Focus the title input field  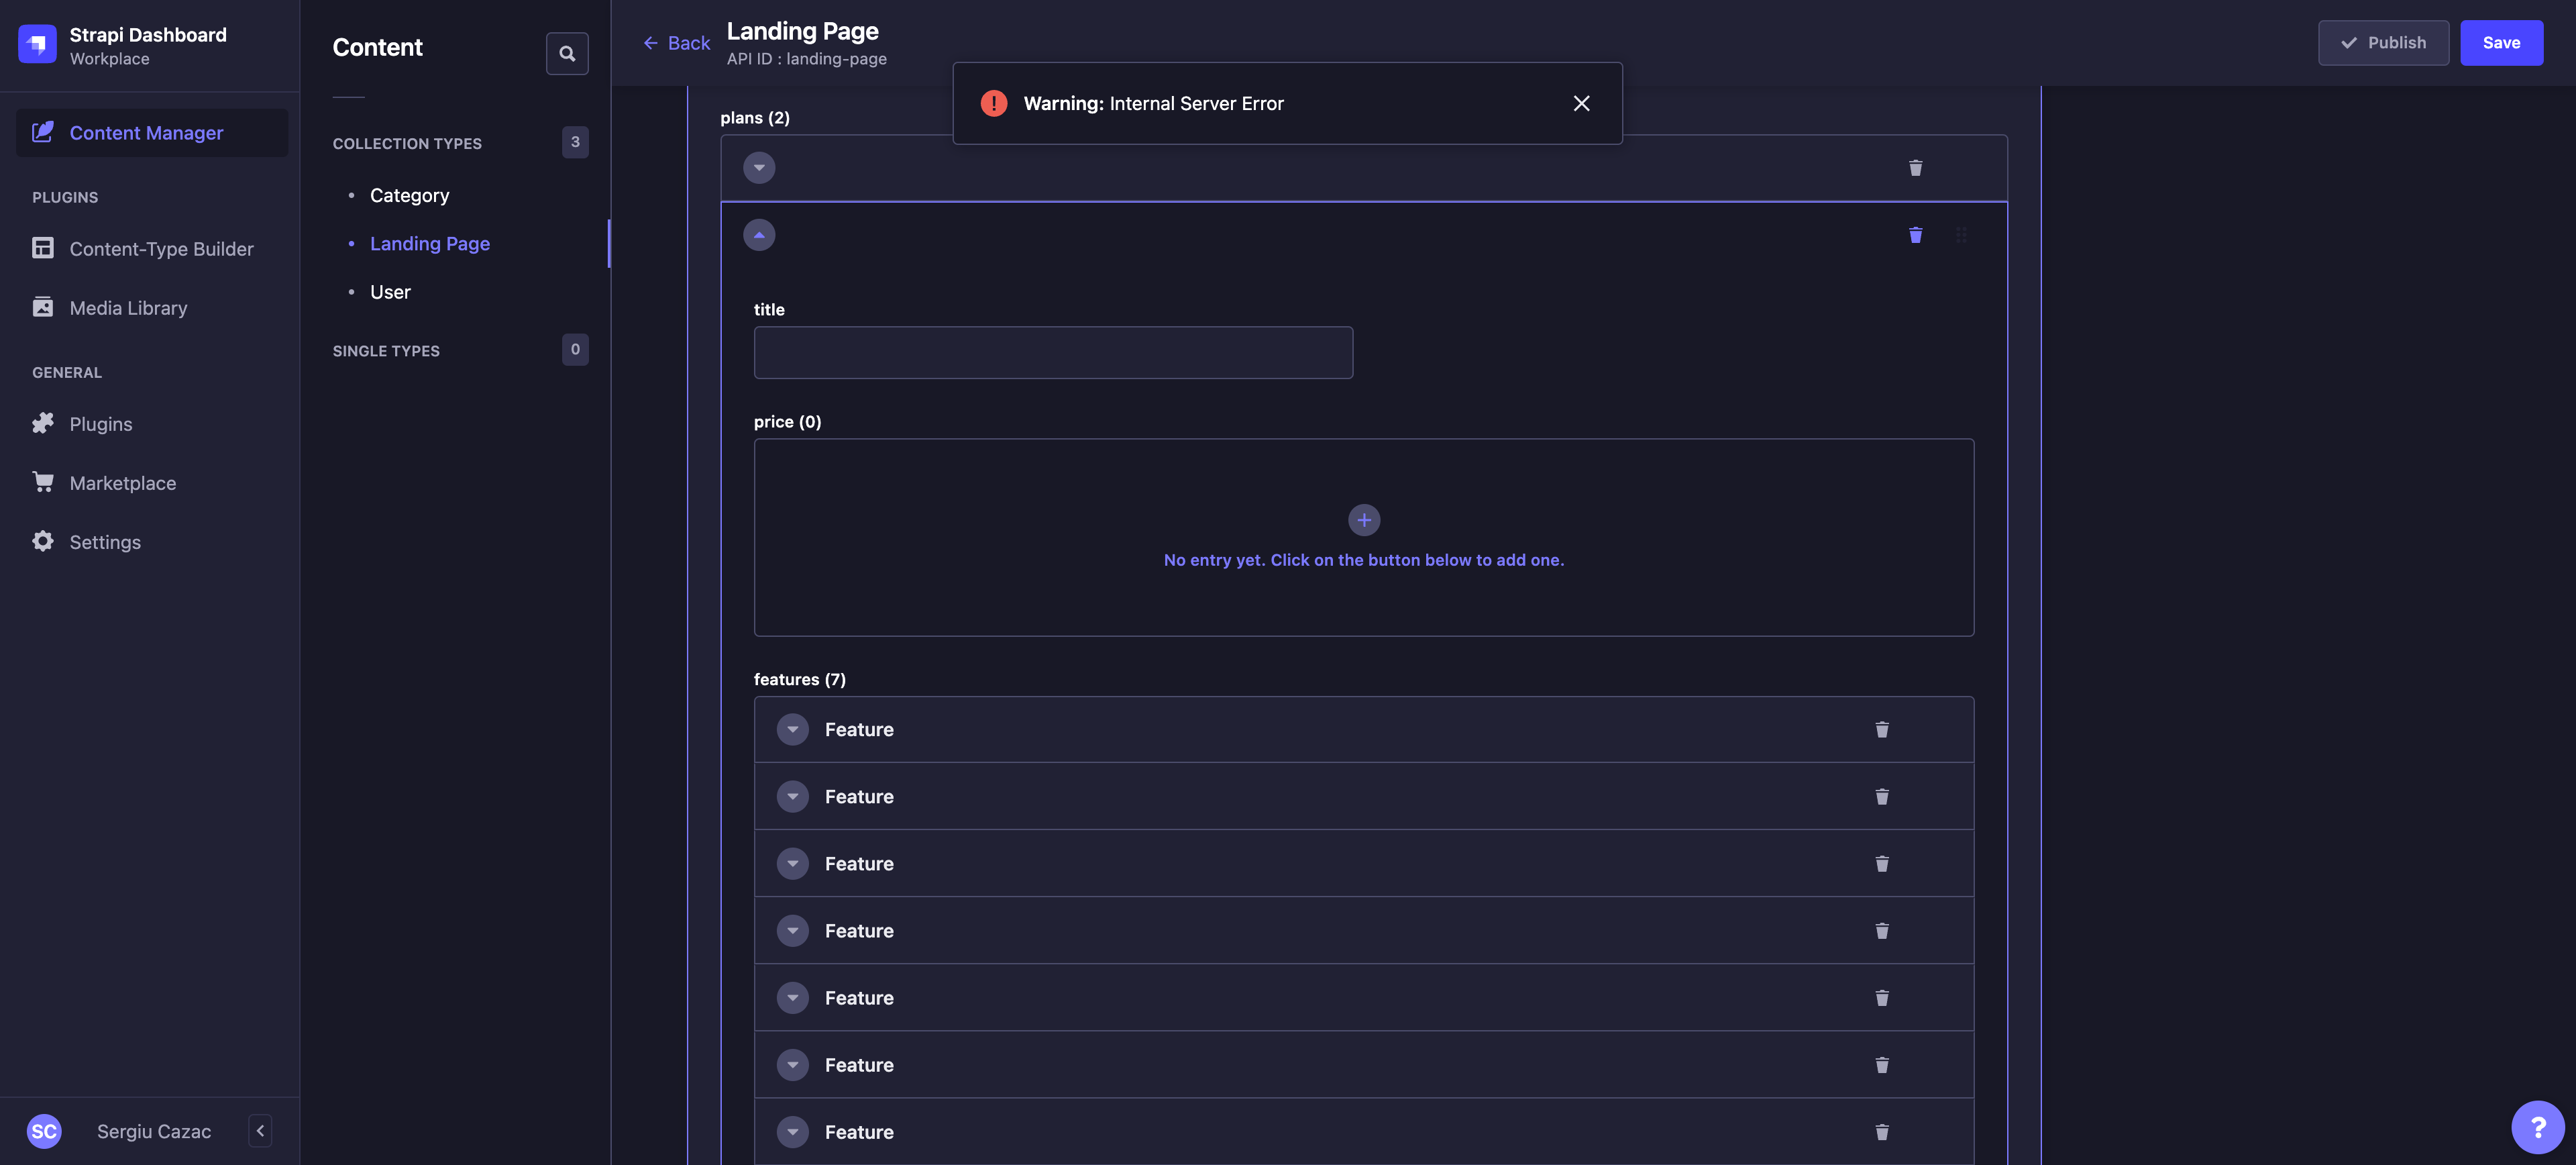[x=1052, y=353]
